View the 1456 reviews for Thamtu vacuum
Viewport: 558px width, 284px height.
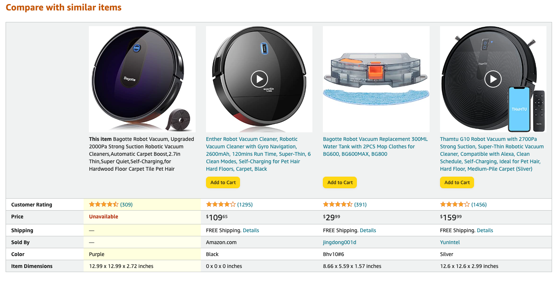click(479, 205)
